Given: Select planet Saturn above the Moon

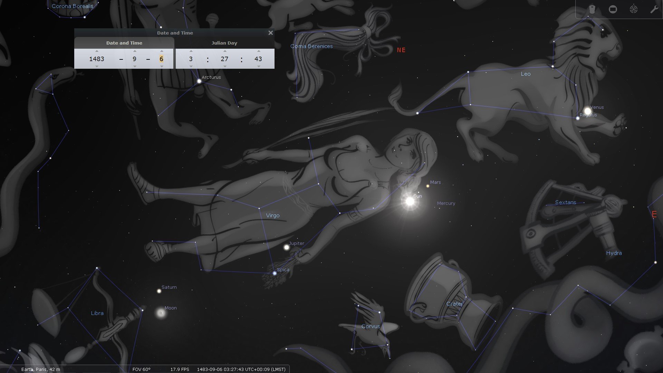Looking at the screenshot, I should coord(159,291).
